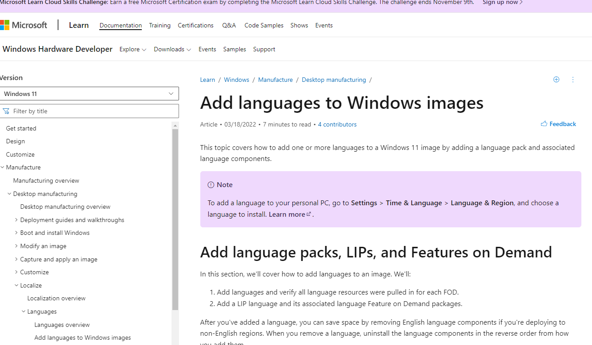This screenshot has width=592, height=345.
Task: Click the filter icon in title filter
Action: (x=6, y=111)
